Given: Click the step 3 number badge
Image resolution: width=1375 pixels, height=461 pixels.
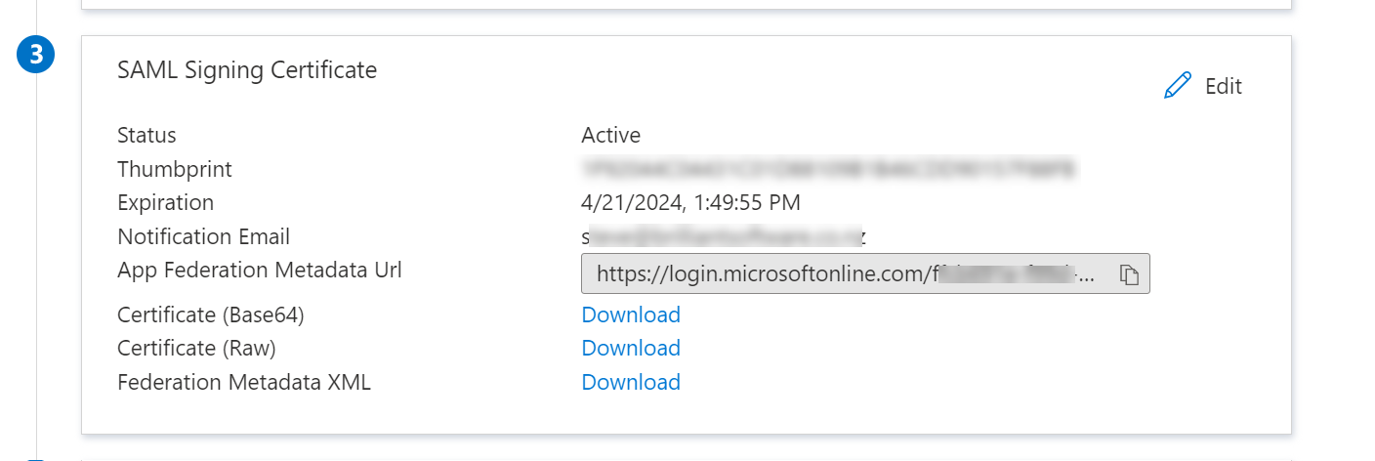Looking at the screenshot, I should tap(36, 56).
